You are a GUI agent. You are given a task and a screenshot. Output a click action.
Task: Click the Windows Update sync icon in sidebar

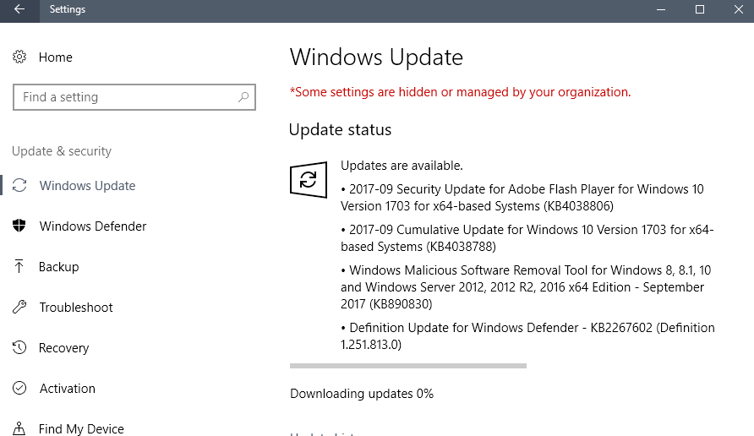tap(19, 186)
